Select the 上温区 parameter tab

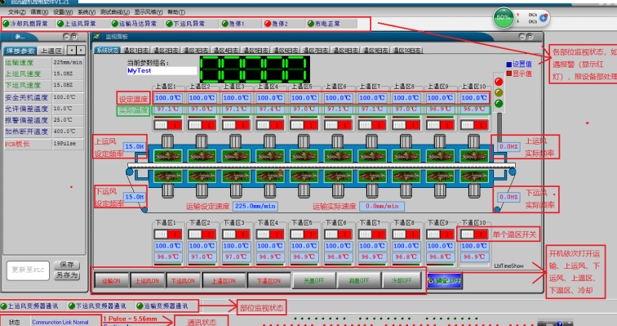(x=51, y=51)
